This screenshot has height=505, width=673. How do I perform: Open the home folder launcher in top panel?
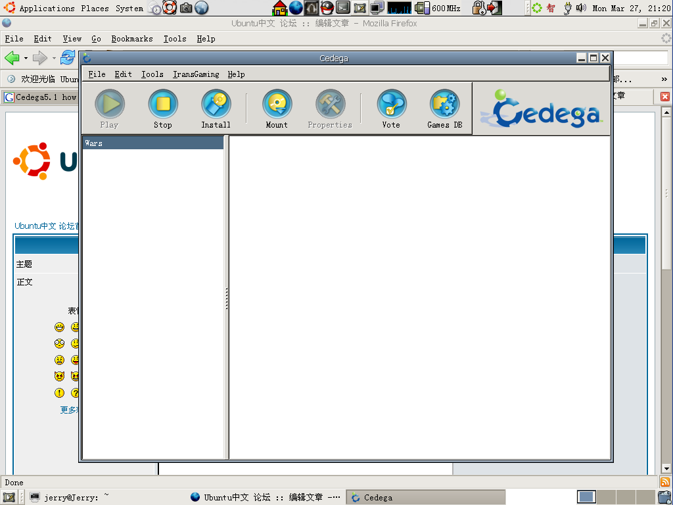pyautogui.click(x=280, y=8)
